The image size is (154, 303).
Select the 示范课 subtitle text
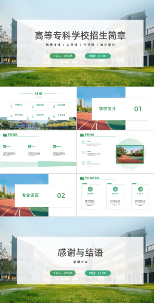point(89,45)
